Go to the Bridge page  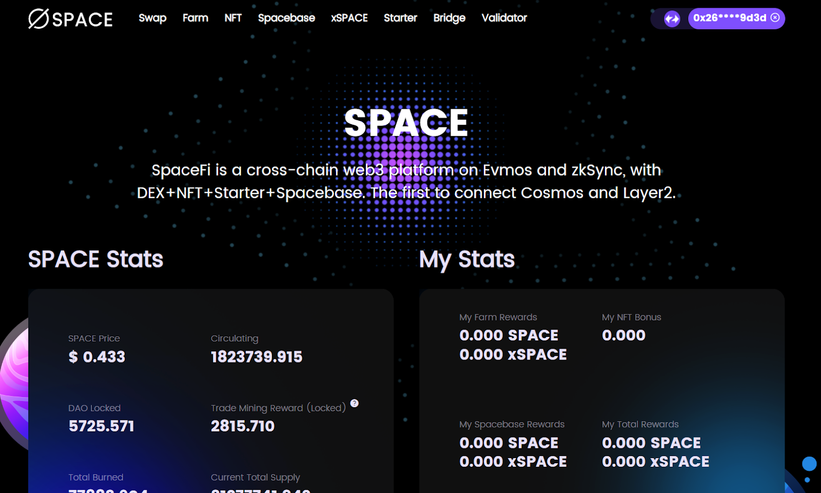point(449,18)
